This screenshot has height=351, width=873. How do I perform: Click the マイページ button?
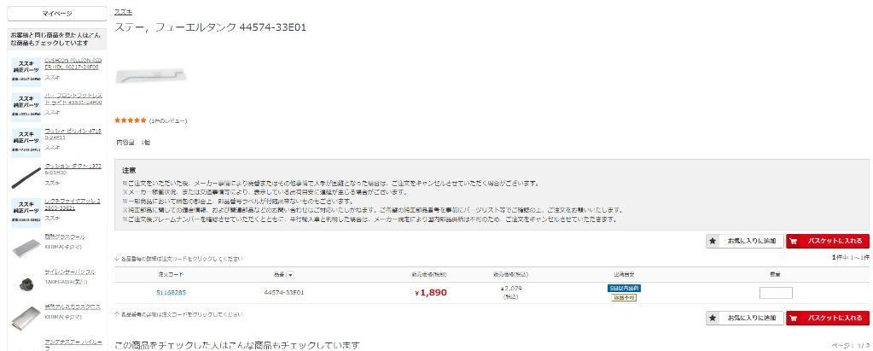pos(57,14)
